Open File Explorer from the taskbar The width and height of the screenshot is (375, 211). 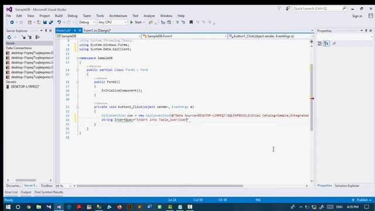tap(39, 207)
